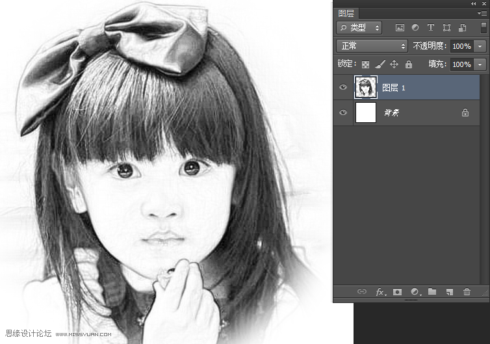This screenshot has width=490, height=344.
Task: Hide 图层 1 via its eye icon
Action: tap(343, 87)
